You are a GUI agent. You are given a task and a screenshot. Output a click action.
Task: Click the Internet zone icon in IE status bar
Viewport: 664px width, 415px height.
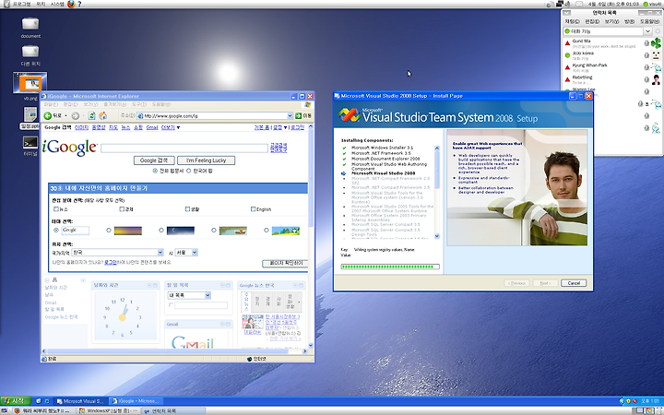click(249, 359)
